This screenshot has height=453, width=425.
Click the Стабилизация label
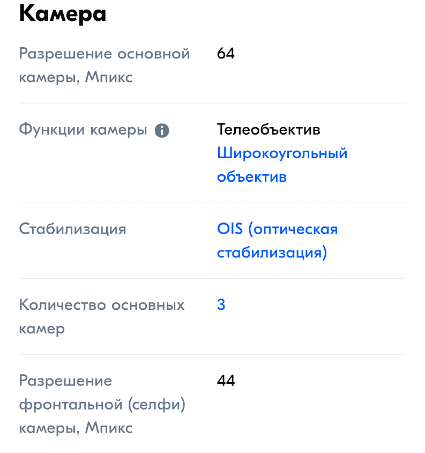[x=72, y=229]
